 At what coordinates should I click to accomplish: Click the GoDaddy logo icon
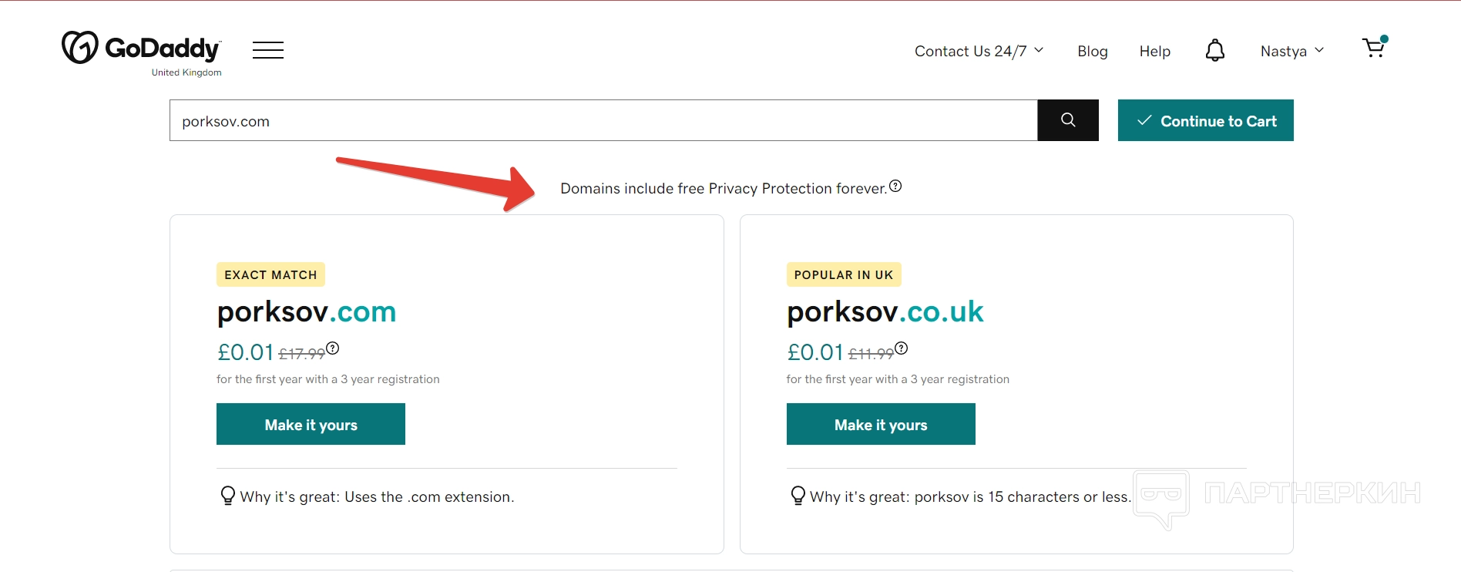tap(80, 48)
